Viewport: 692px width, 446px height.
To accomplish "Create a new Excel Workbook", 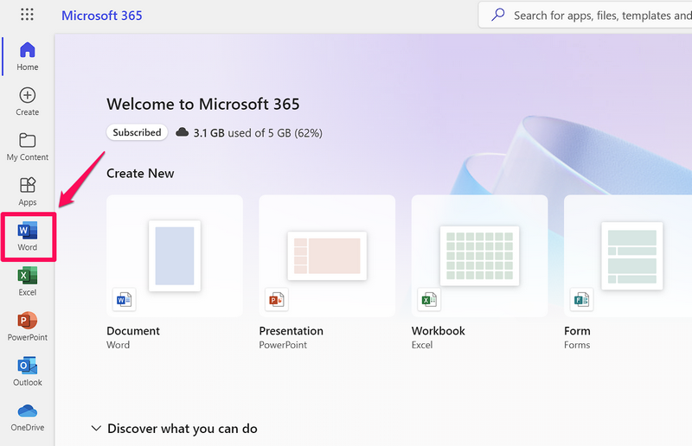I will 479,254.
